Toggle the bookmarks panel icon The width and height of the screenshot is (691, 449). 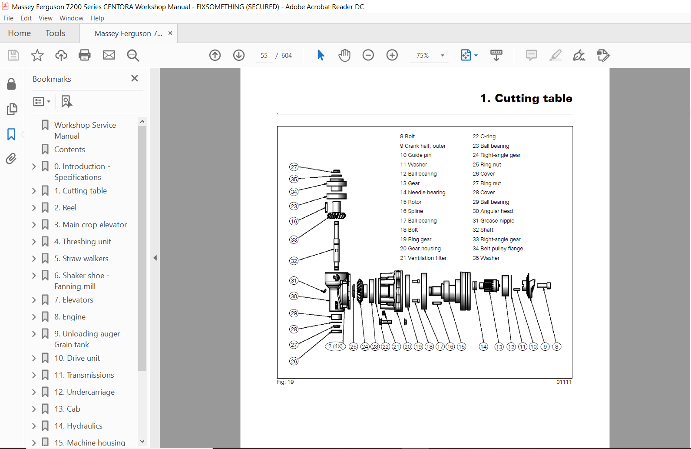click(12, 134)
